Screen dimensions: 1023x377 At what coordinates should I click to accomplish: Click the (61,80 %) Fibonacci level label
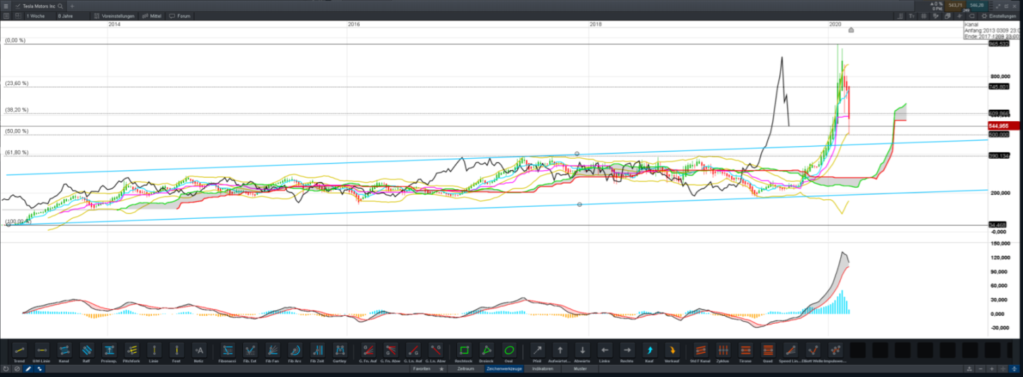coord(17,152)
